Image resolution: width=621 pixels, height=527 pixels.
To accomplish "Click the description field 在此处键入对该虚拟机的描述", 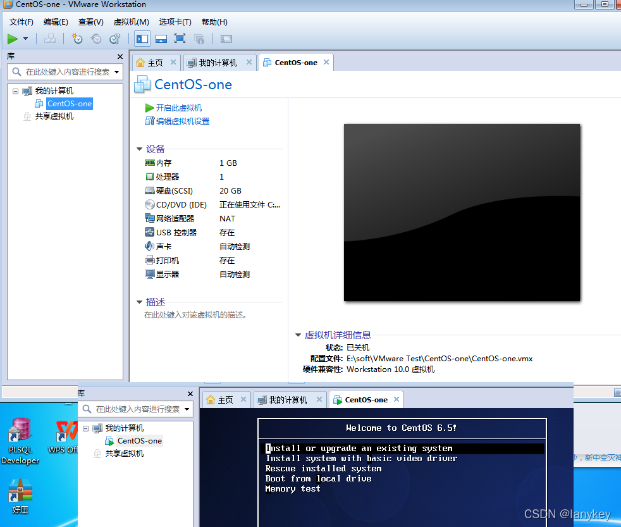I will (x=195, y=315).
